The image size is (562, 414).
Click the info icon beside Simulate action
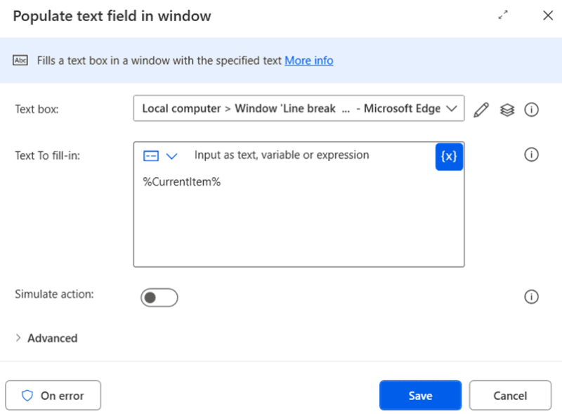click(x=532, y=297)
